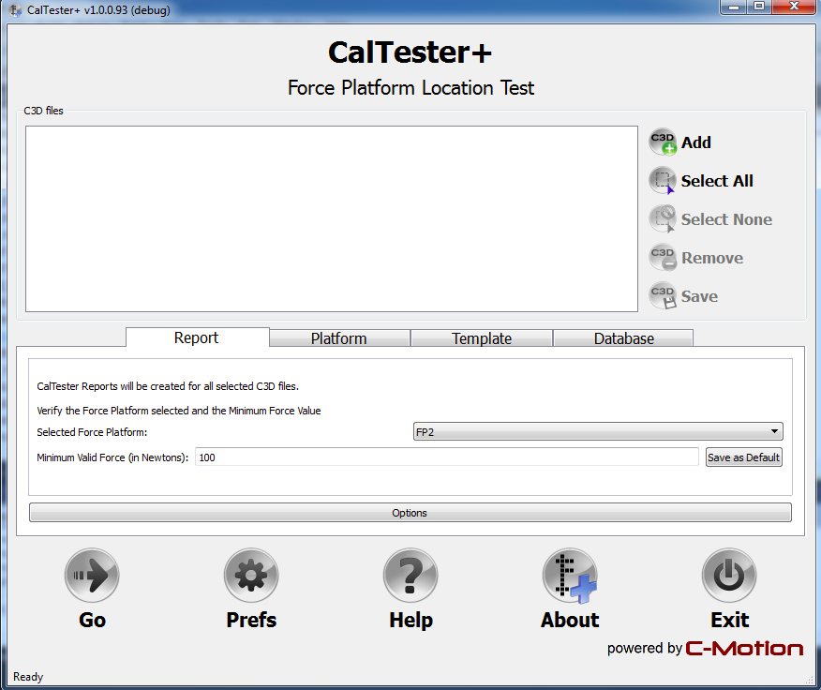
Task: Click the Remove C3D icon
Action: (663, 258)
